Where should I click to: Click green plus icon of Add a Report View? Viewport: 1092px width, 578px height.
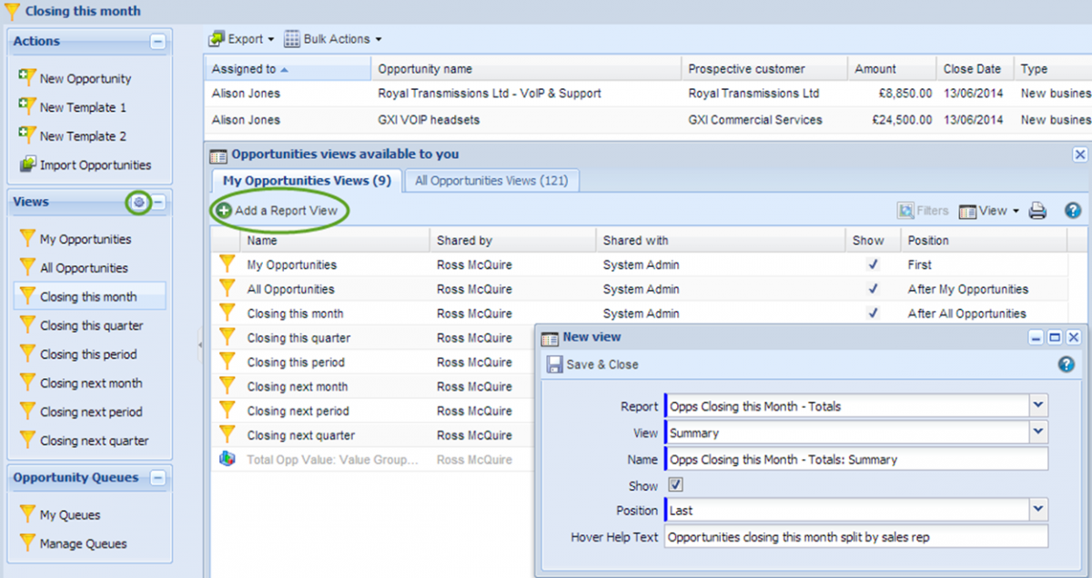tap(224, 211)
